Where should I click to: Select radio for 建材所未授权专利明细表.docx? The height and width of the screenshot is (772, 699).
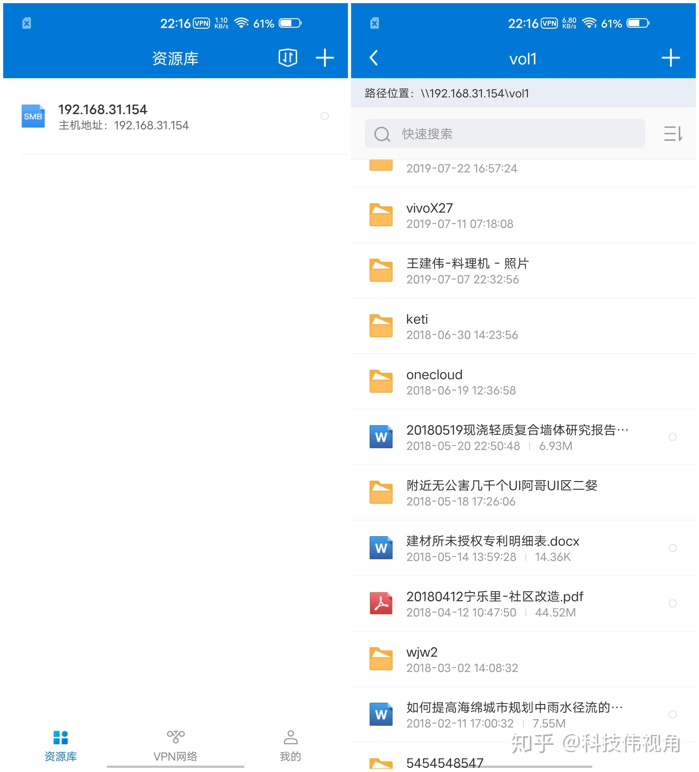point(672,548)
